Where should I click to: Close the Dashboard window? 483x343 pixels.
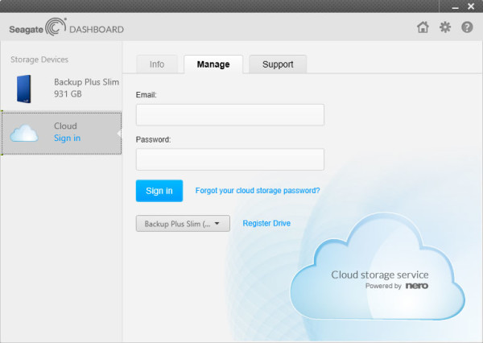(x=471, y=6)
